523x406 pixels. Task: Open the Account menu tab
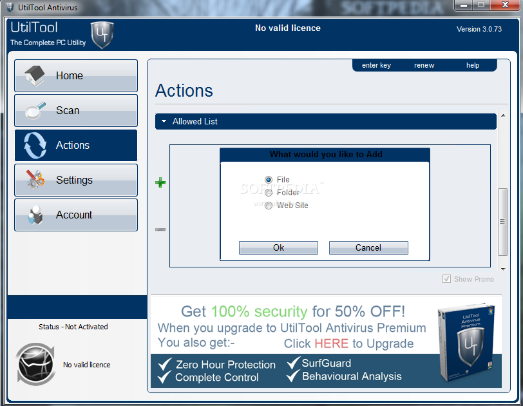tap(76, 215)
